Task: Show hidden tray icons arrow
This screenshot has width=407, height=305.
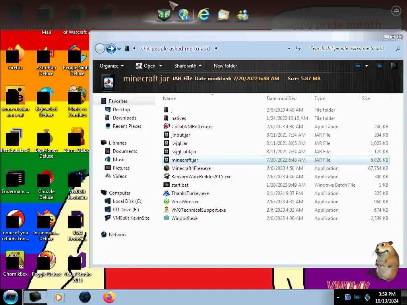Action: coord(338,297)
